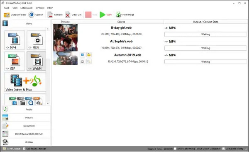Click copy icon beside Autumn 2019.vob

coord(89,61)
